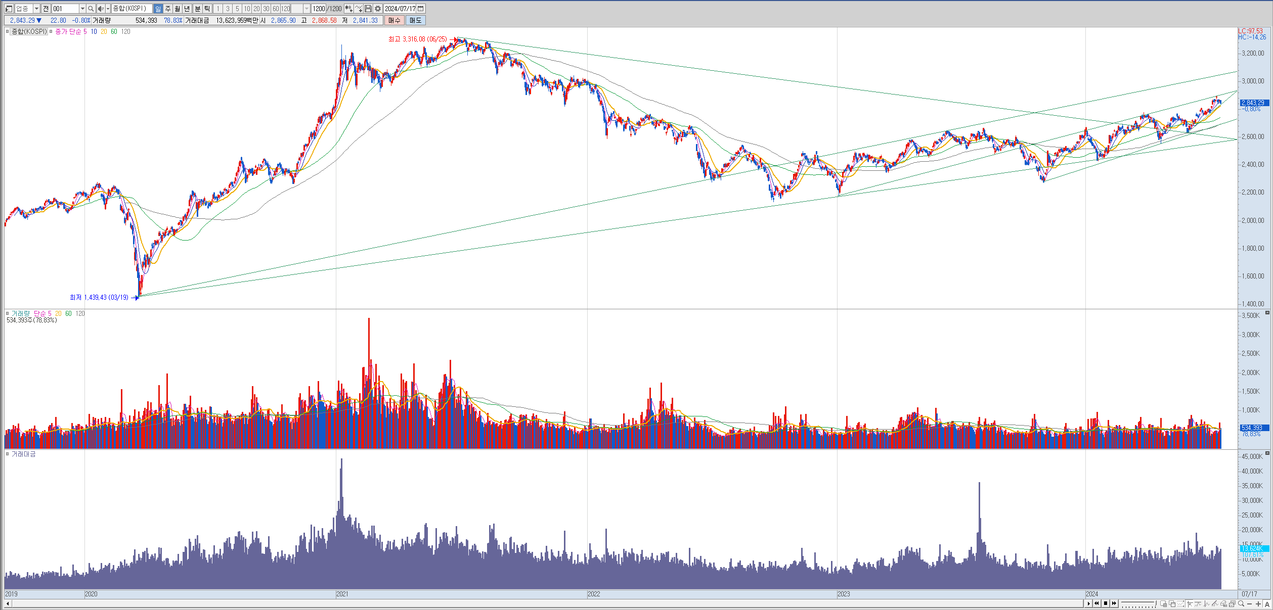The width and height of the screenshot is (1273, 610).
Task: Click the plus zoom in icon
Action: 1258,603
